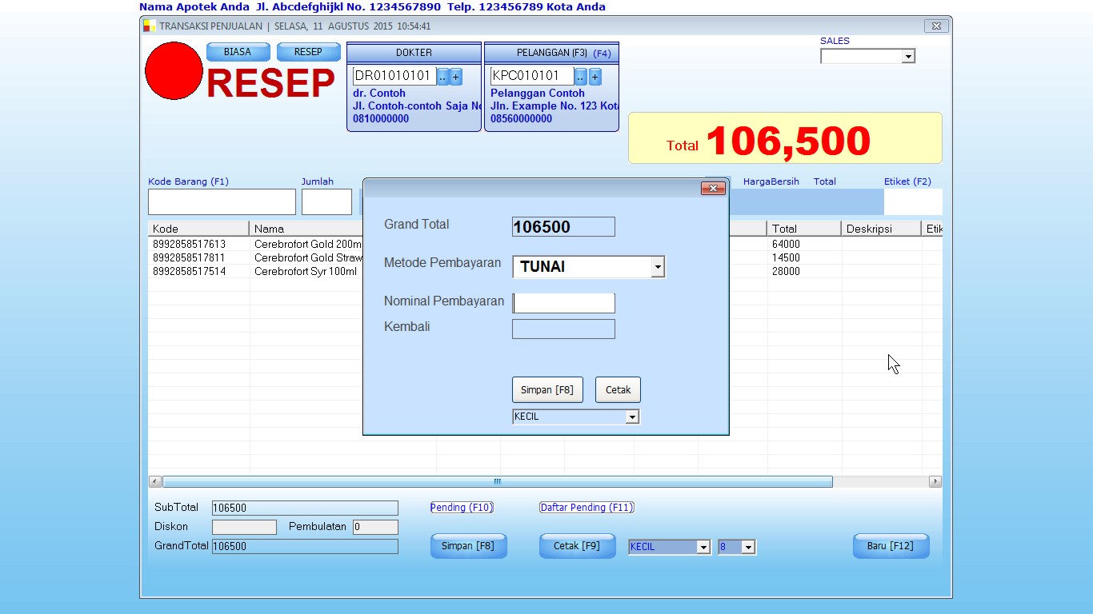
Task: Close the payment dialog
Action: [x=713, y=188]
